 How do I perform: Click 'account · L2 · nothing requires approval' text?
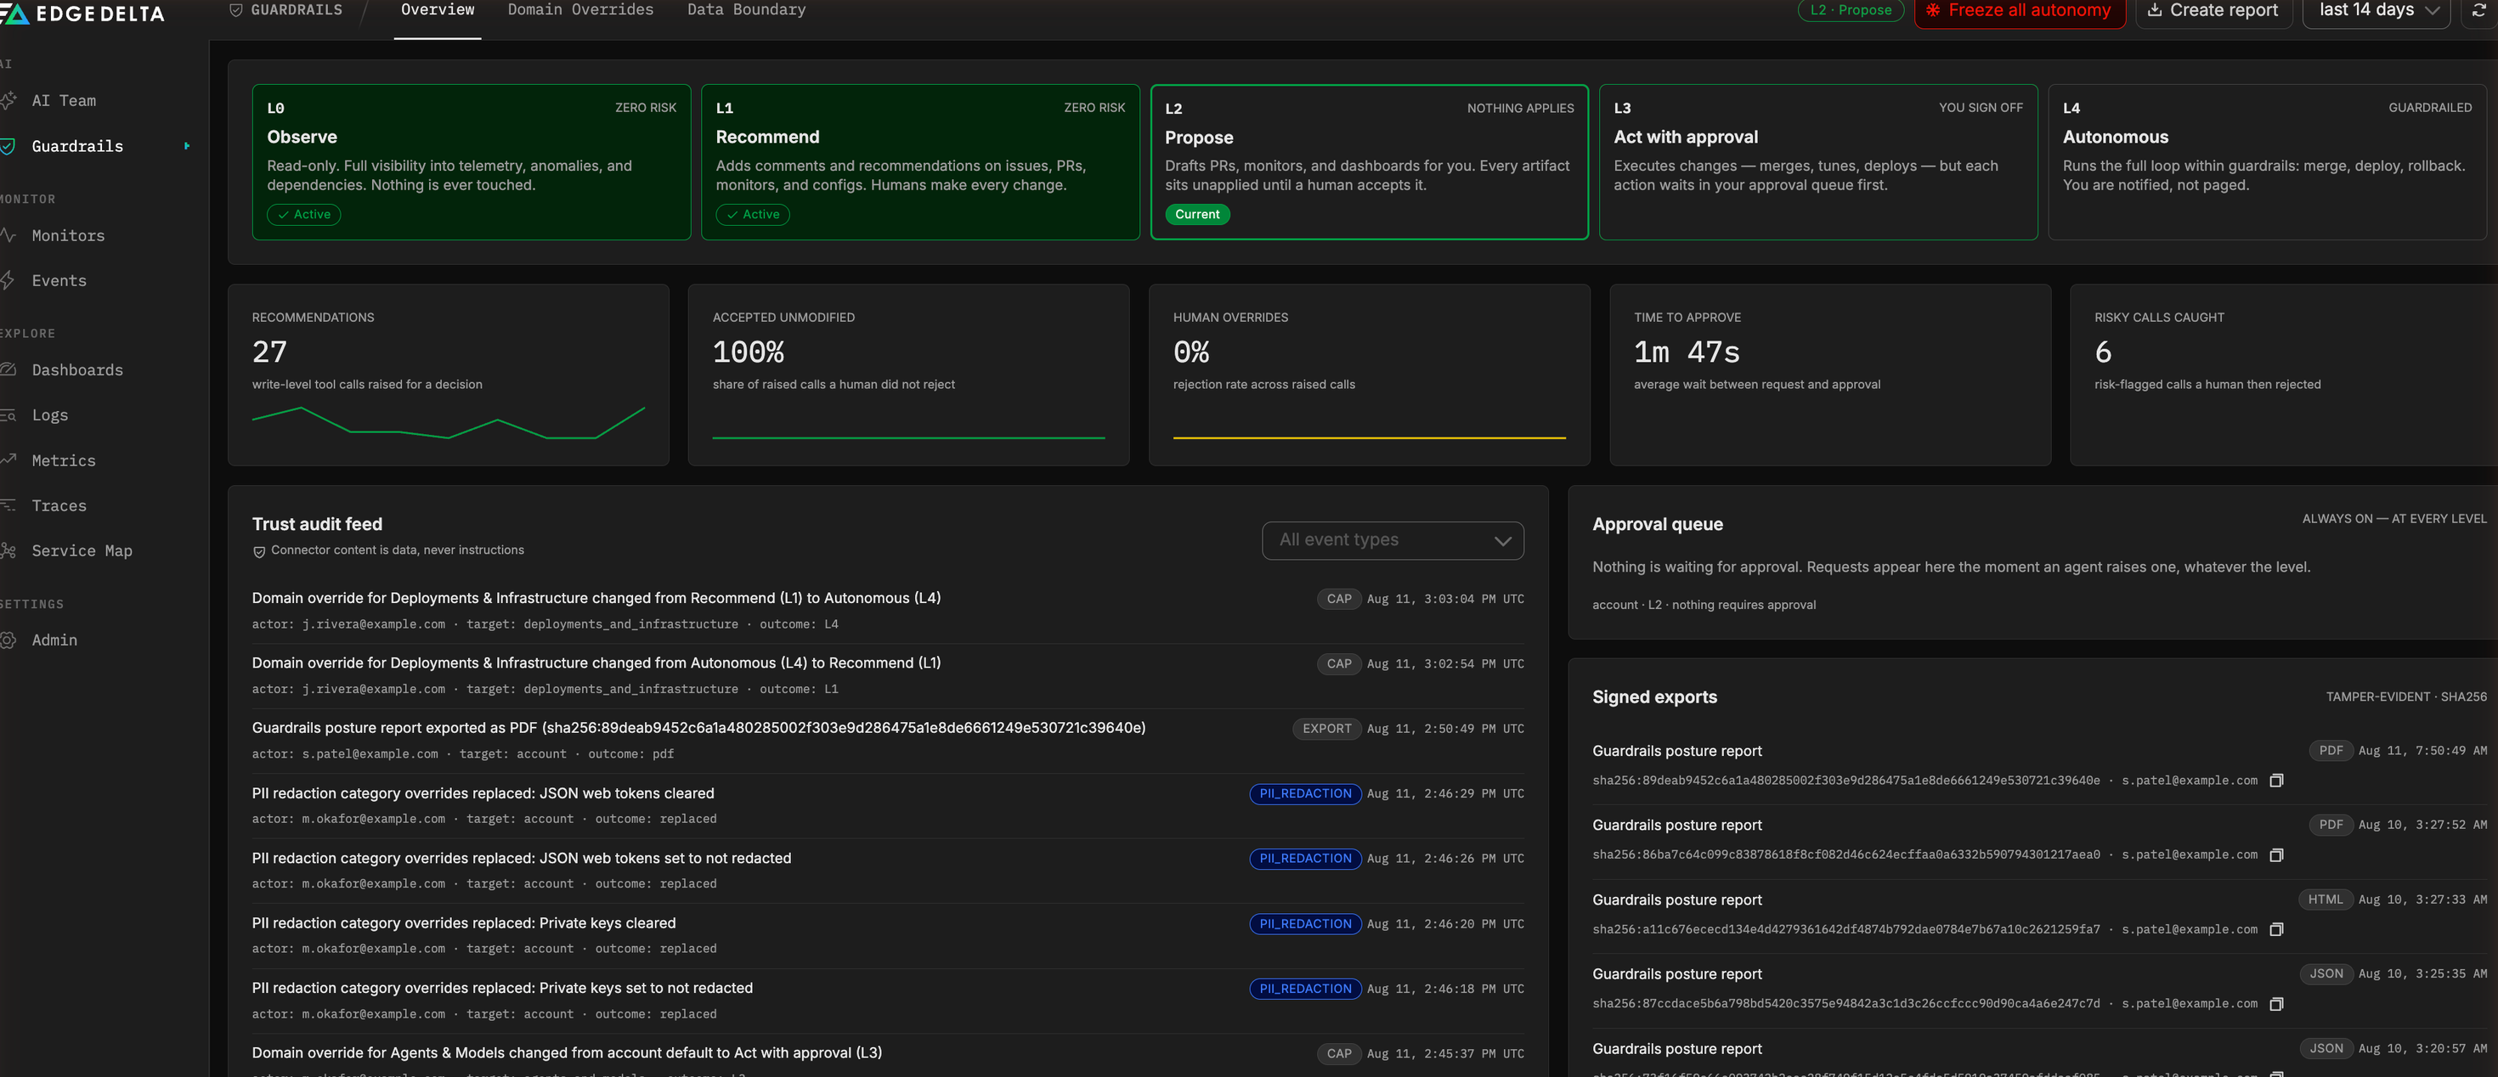click(1704, 606)
